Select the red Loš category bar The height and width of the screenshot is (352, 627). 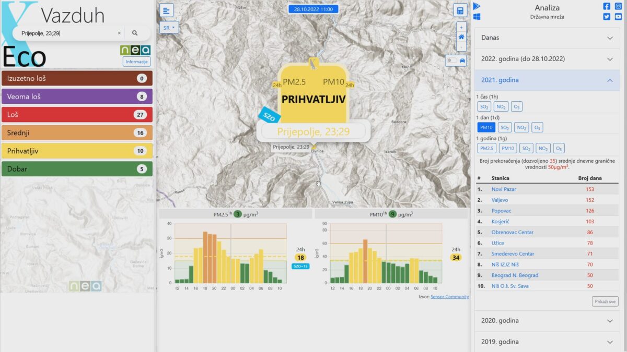(77, 115)
